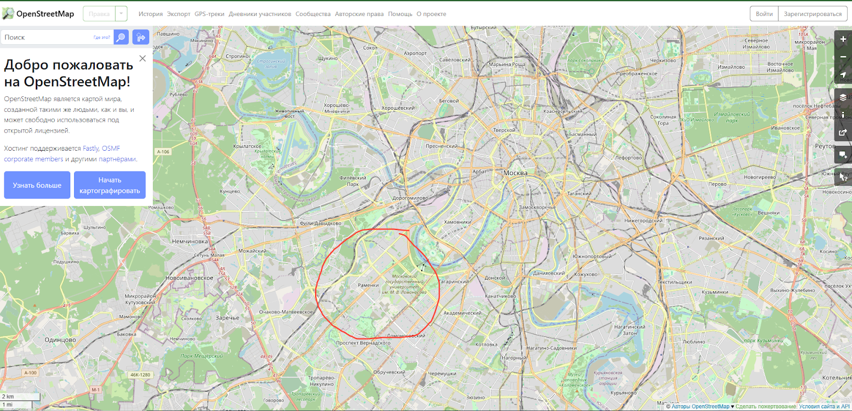Image resolution: width=852 pixels, height=411 pixels.
Task: Click the Кунцево district label
Action: [x=230, y=191]
